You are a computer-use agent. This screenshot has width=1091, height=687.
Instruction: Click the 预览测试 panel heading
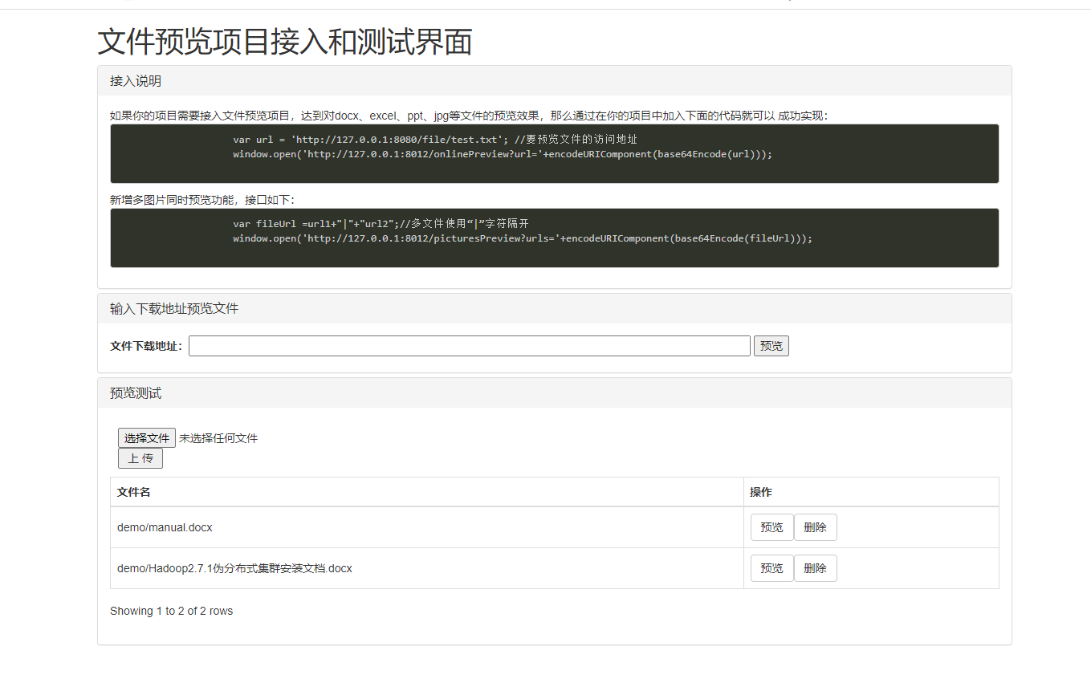click(x=555, y=393)
